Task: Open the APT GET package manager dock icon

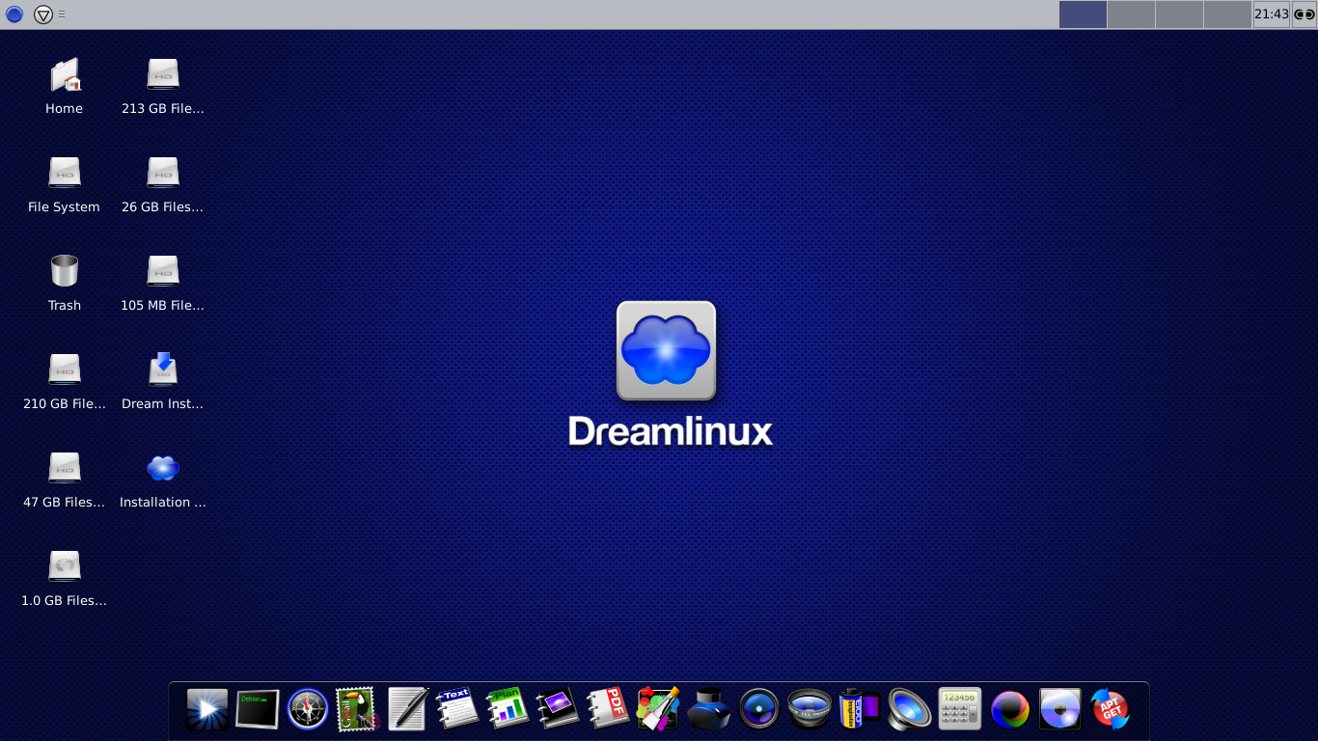Action: (x=1111, y=709)
